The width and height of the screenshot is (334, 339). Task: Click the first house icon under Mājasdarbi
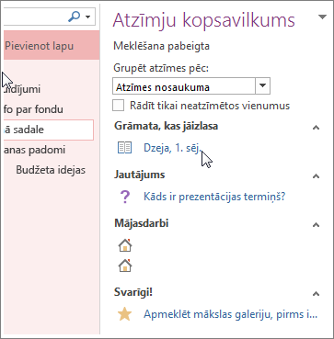[125, 245]
